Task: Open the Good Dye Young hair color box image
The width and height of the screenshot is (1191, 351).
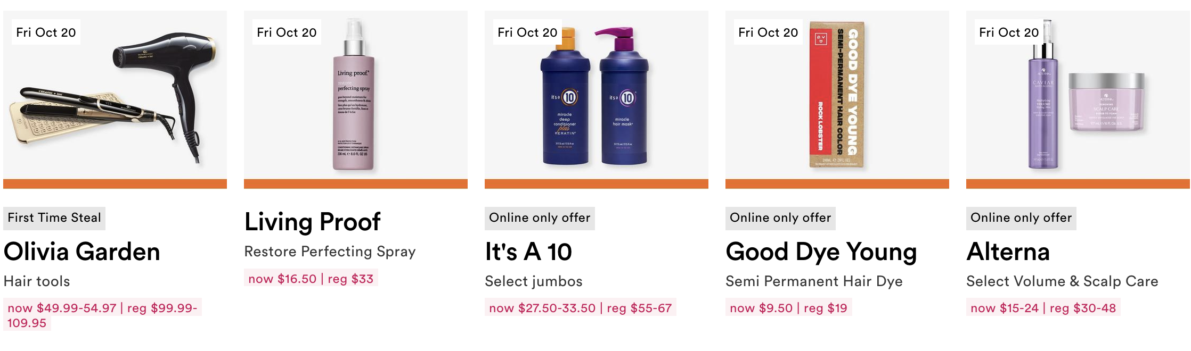Action: pyautogui.click(x=837, y=99)
